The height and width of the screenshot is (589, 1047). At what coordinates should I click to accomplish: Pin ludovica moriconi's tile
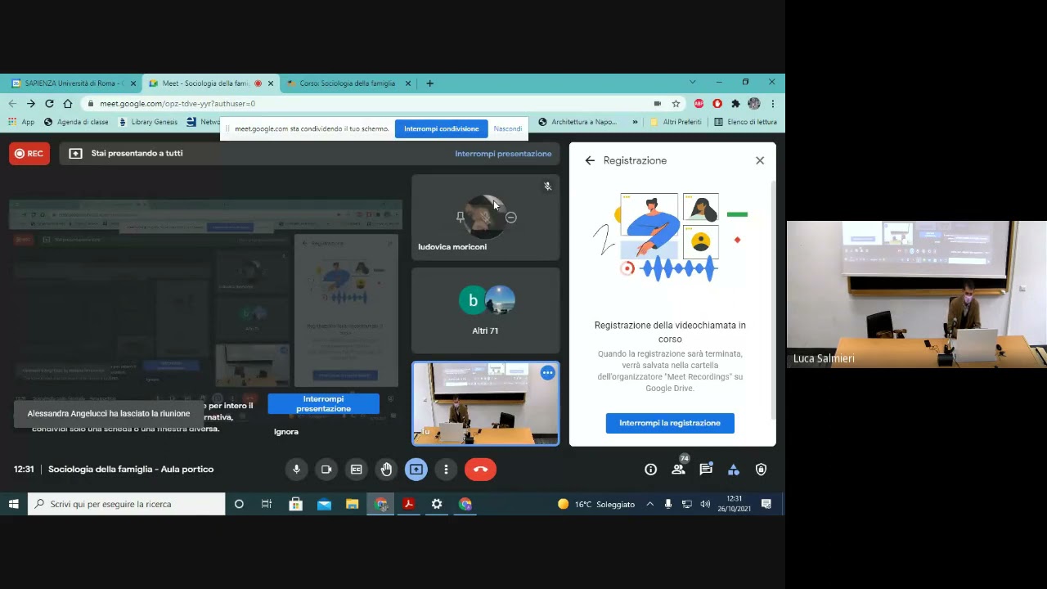(x=461, y=218)
